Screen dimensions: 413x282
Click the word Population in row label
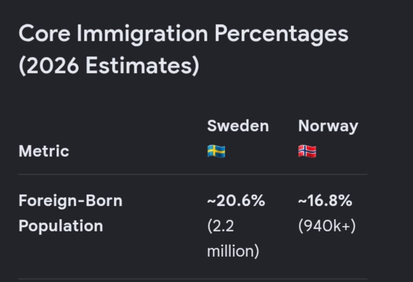61,226
